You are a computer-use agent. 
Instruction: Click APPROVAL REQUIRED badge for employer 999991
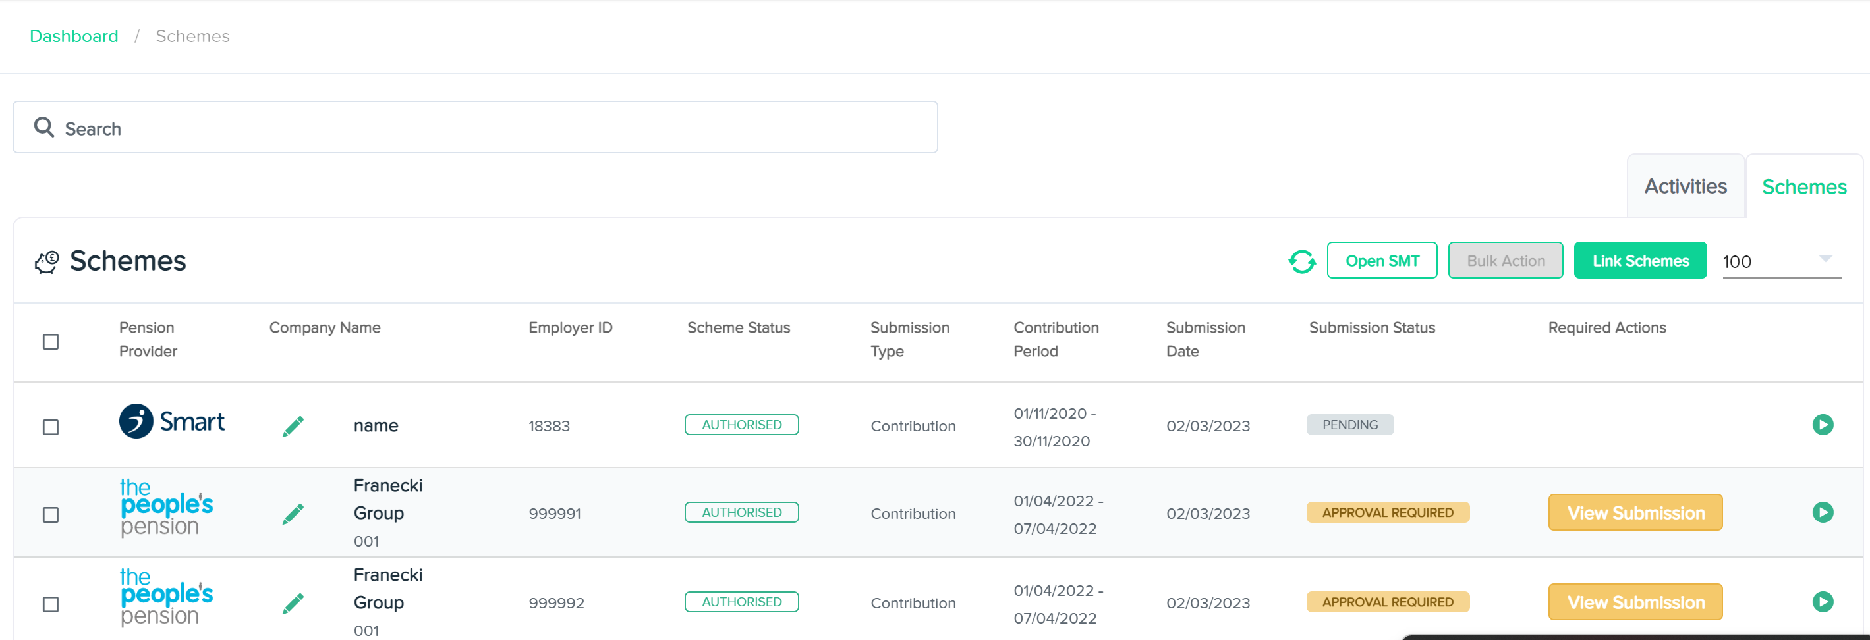click(x=1387, y=512)
